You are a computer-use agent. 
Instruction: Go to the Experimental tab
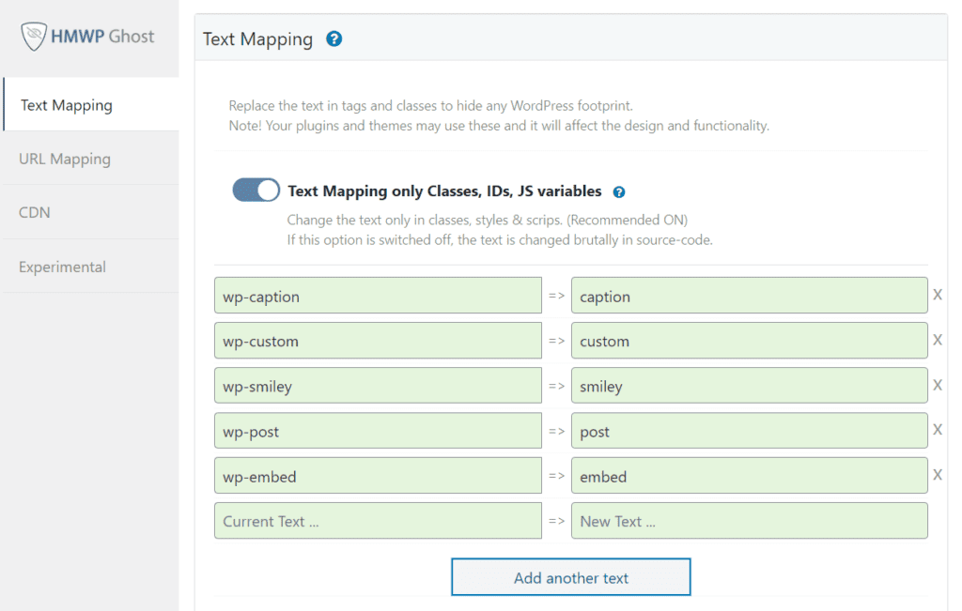click(x=90, y=267)
